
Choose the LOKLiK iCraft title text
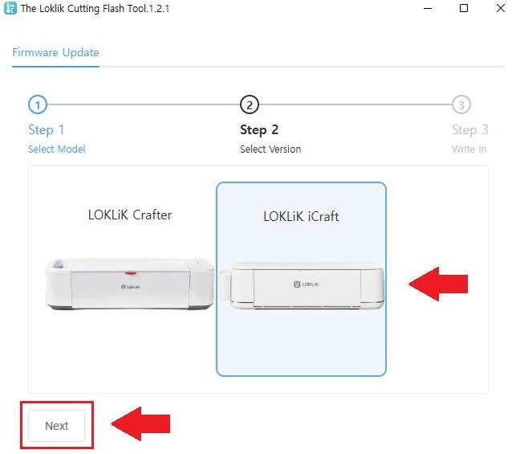pos(301,216)
